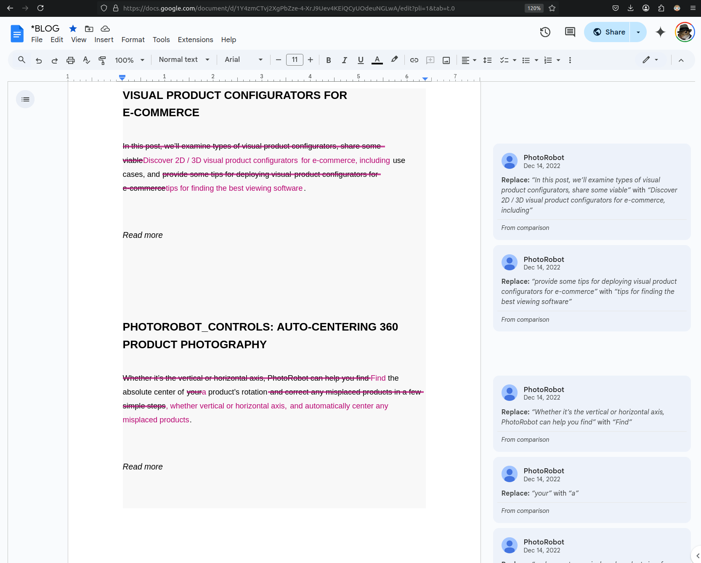The width and height of the screenshot is (701, 563).
Task: Insert a numbered list
Action: 548,60
